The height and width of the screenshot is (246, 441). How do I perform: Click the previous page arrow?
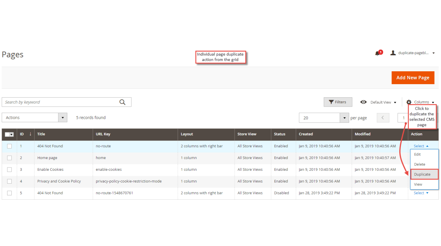click(x=383, y=118)
